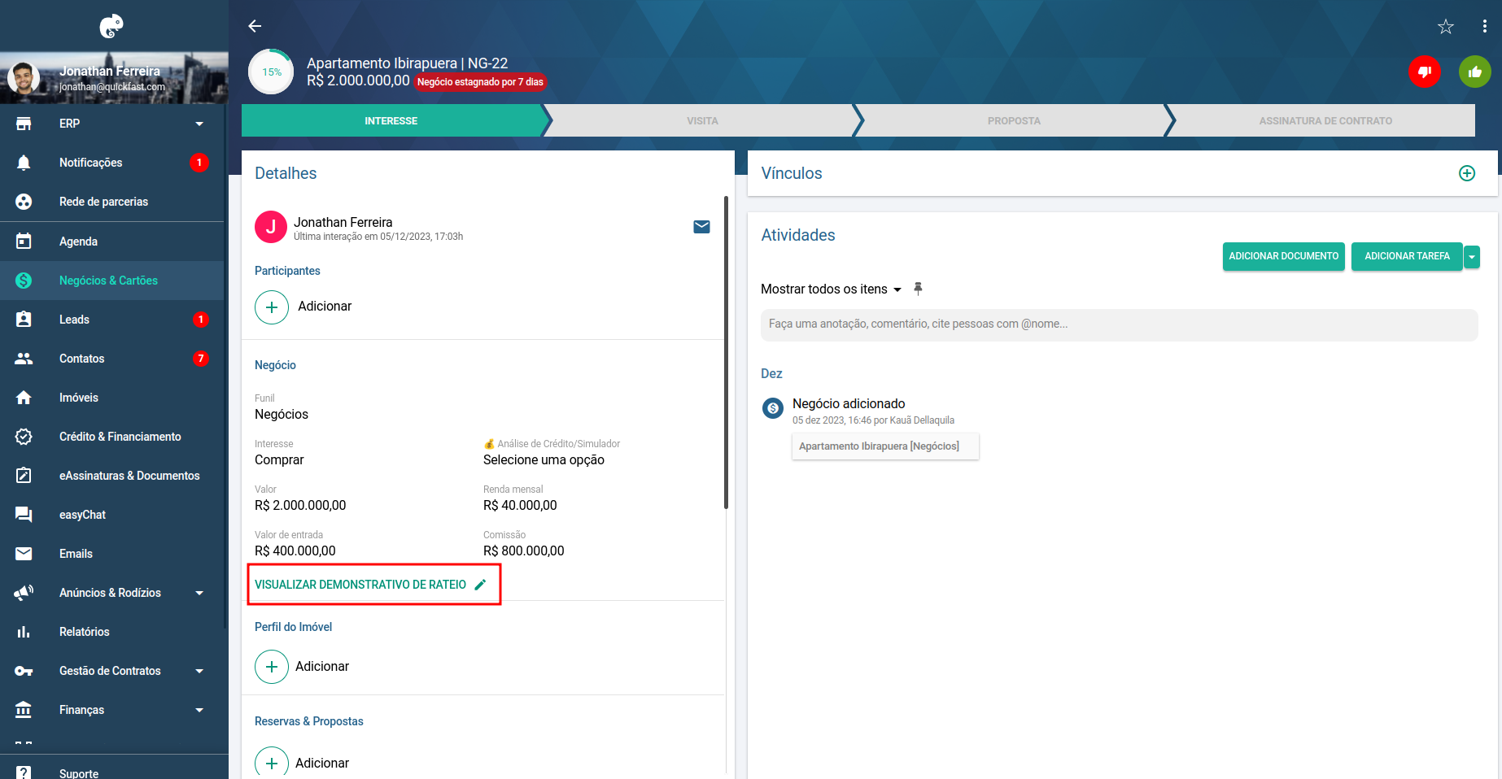Select the Interesse pipeline stage
This screenshot has width=1502, height=779.
point(391,120)
